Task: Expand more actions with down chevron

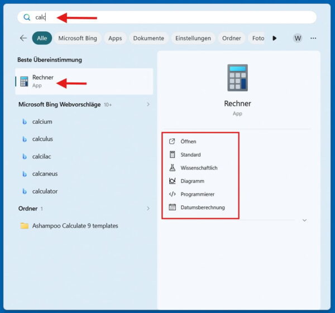Action: click(x=304, y=220)
